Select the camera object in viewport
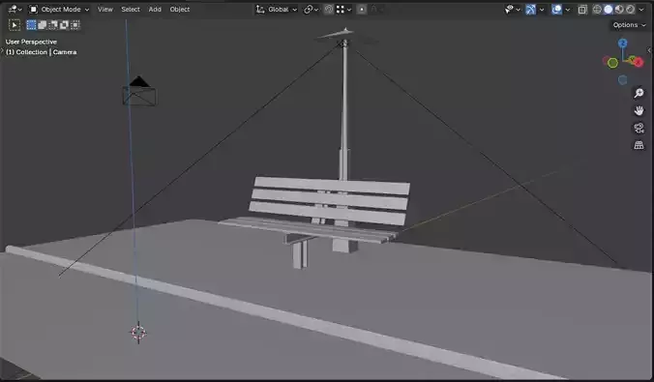The width and height of the screenshot is (654, 382). 139,91
